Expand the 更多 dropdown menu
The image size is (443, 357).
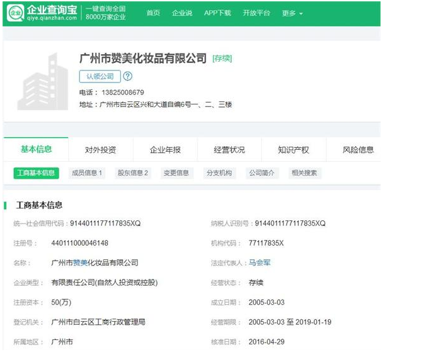point(292,13)
